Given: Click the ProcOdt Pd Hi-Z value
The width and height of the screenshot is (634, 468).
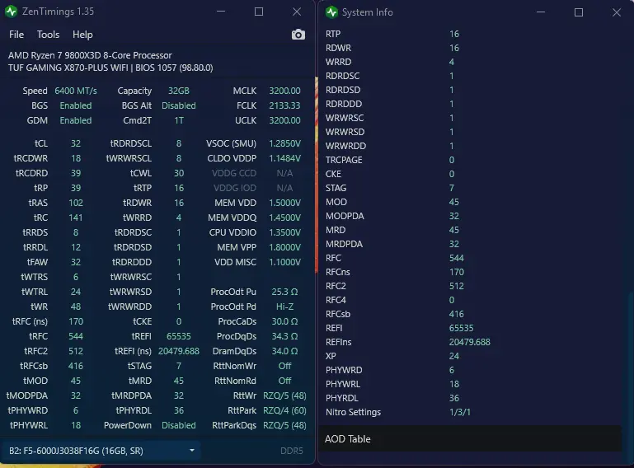Looking at the screenshot, I should pyautogui.click(x=284, y=307).
